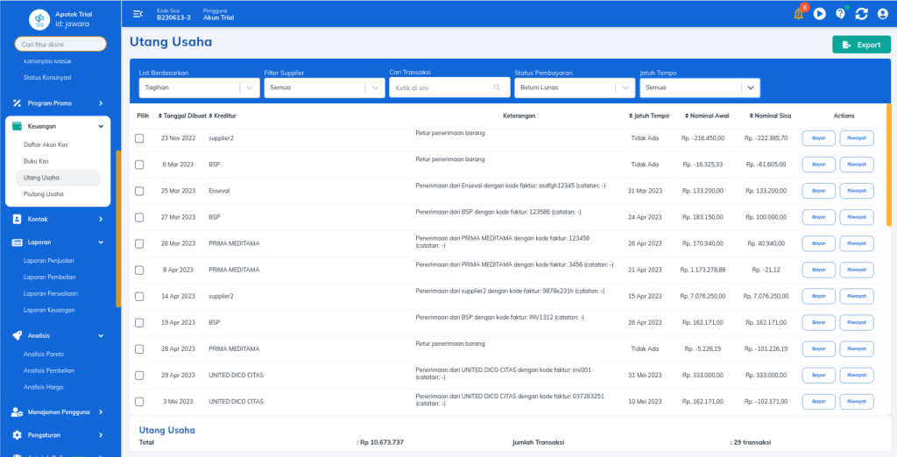Select the 23 Nov 2022 supplier2 checkbox

[x=139, y=138]
